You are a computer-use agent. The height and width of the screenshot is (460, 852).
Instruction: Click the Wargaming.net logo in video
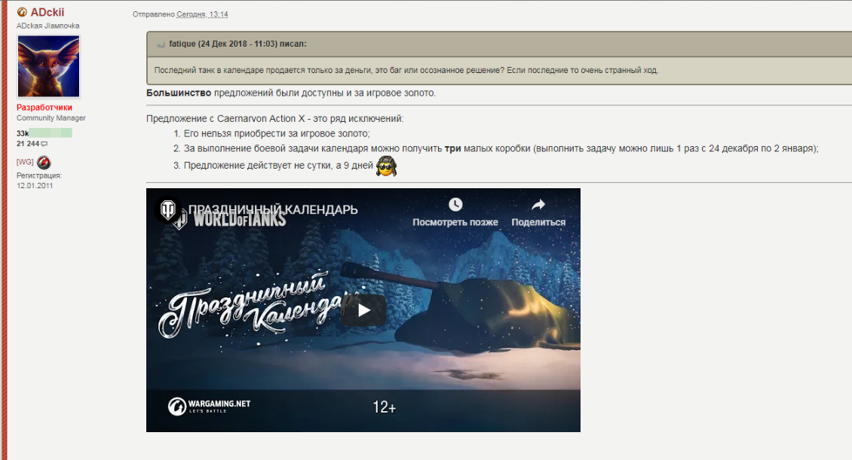click(209, 406)
